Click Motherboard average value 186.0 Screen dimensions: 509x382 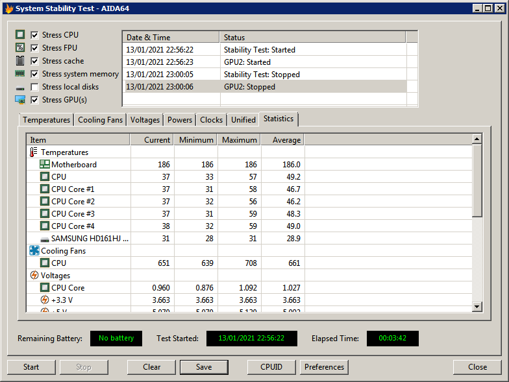[x=291, y=165]
